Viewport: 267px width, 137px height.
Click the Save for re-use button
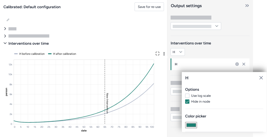click(x=149, y=7)
